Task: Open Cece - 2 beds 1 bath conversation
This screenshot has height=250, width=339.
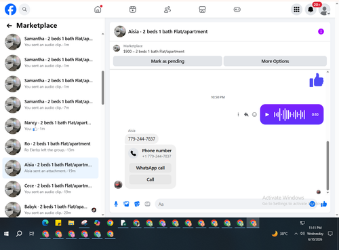Action: coord(50,189)
